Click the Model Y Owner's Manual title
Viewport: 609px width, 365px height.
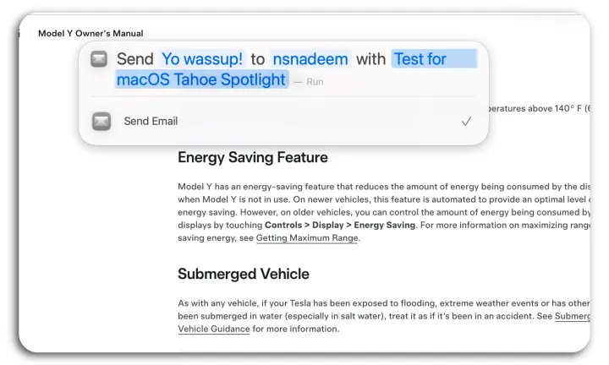coord(91,33)
